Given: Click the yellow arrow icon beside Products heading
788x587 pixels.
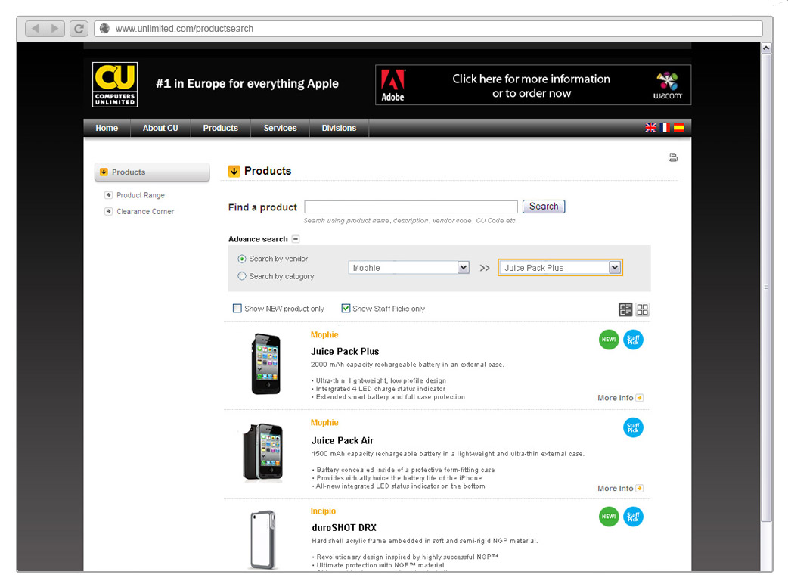Looking at the screenshot, I should [234, 172].
